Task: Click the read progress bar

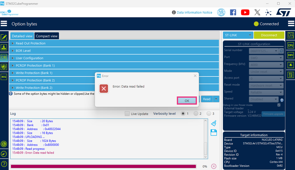Action: 103,166
